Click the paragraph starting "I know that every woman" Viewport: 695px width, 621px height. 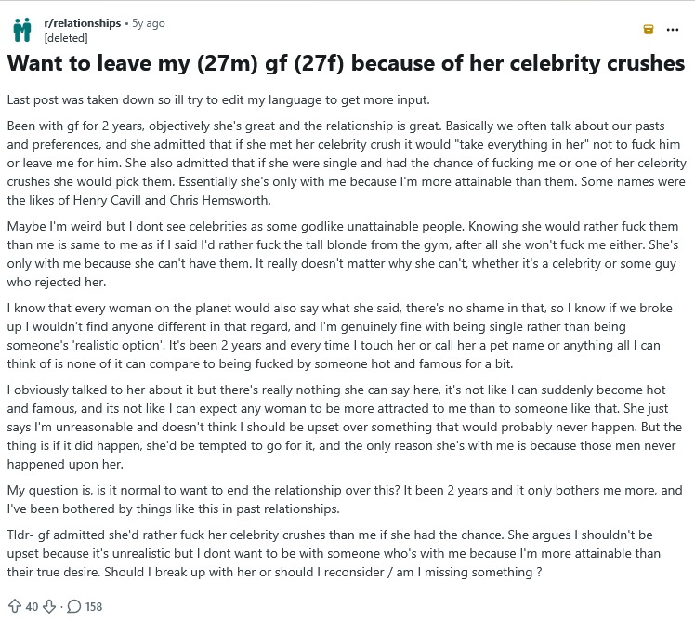pyautogui.click(x=340, y=336)
